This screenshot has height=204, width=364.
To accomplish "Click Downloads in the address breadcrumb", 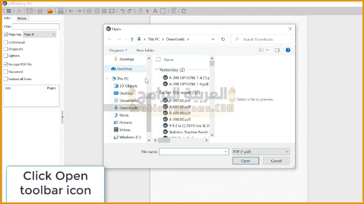I will 175,40.
